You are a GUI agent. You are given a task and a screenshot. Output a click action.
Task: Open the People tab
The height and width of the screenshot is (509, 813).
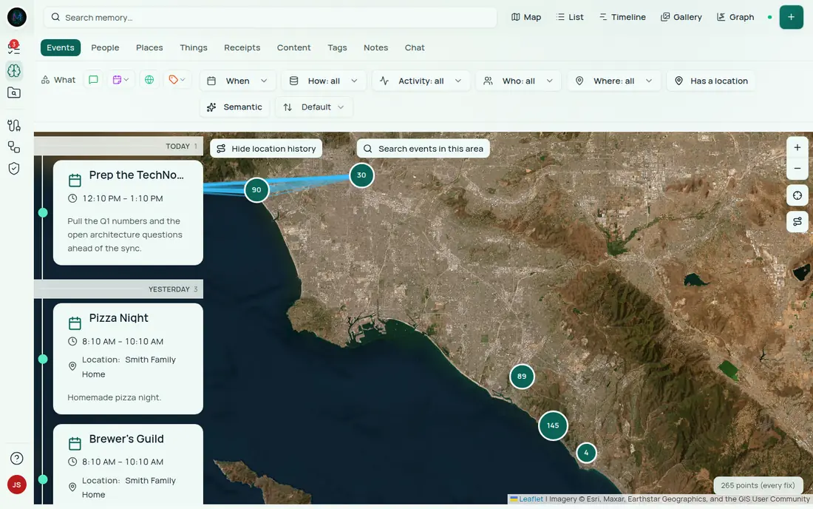(x=105, y=47)
